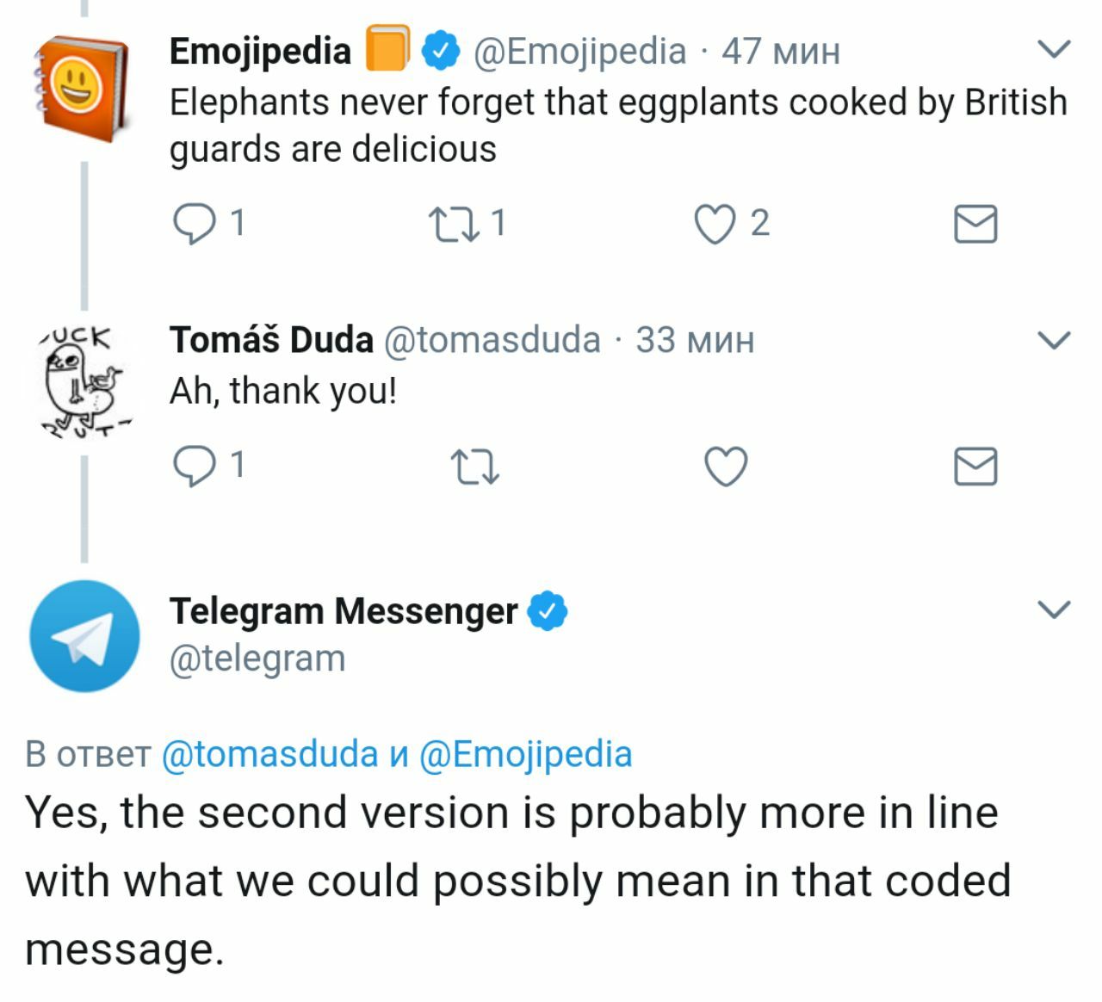Open the Emojipedia account name
Viewport: 1102px width, 1002px height.
click(260, 51)
